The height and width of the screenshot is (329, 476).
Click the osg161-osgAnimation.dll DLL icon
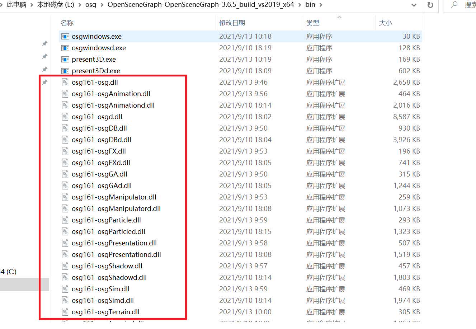pos(65,94)
